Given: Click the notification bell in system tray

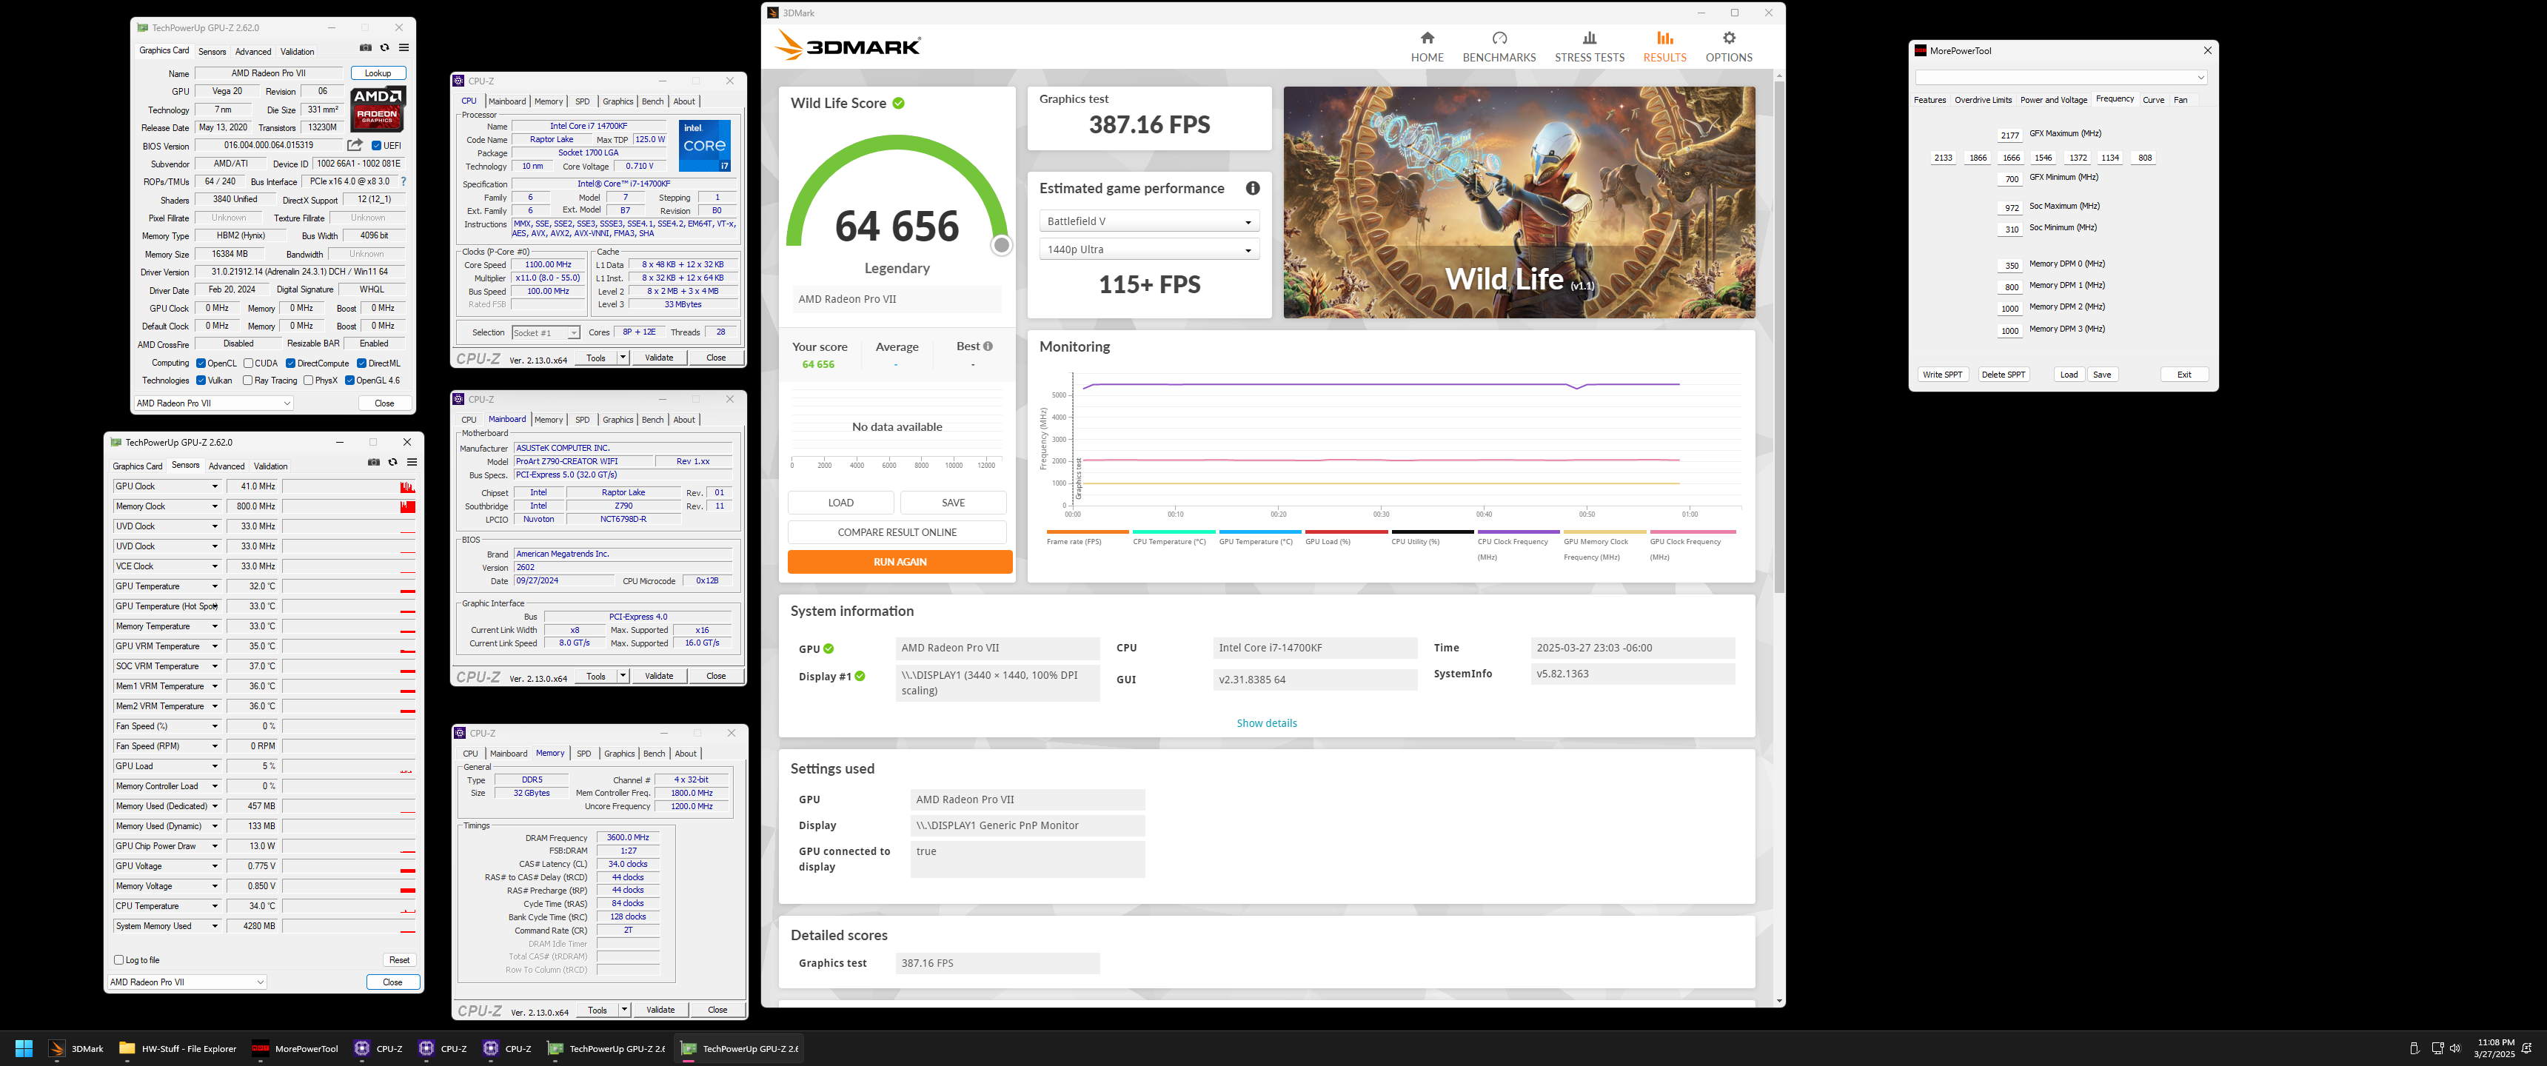Looking at the screenshot, I should (2526, 1048).
